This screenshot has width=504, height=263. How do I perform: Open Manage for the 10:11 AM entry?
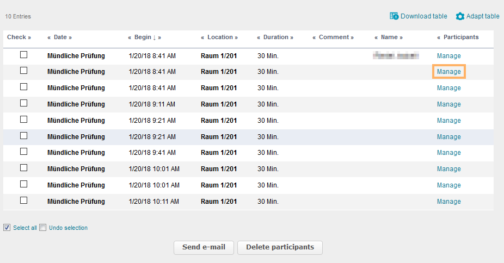point(448,202)
